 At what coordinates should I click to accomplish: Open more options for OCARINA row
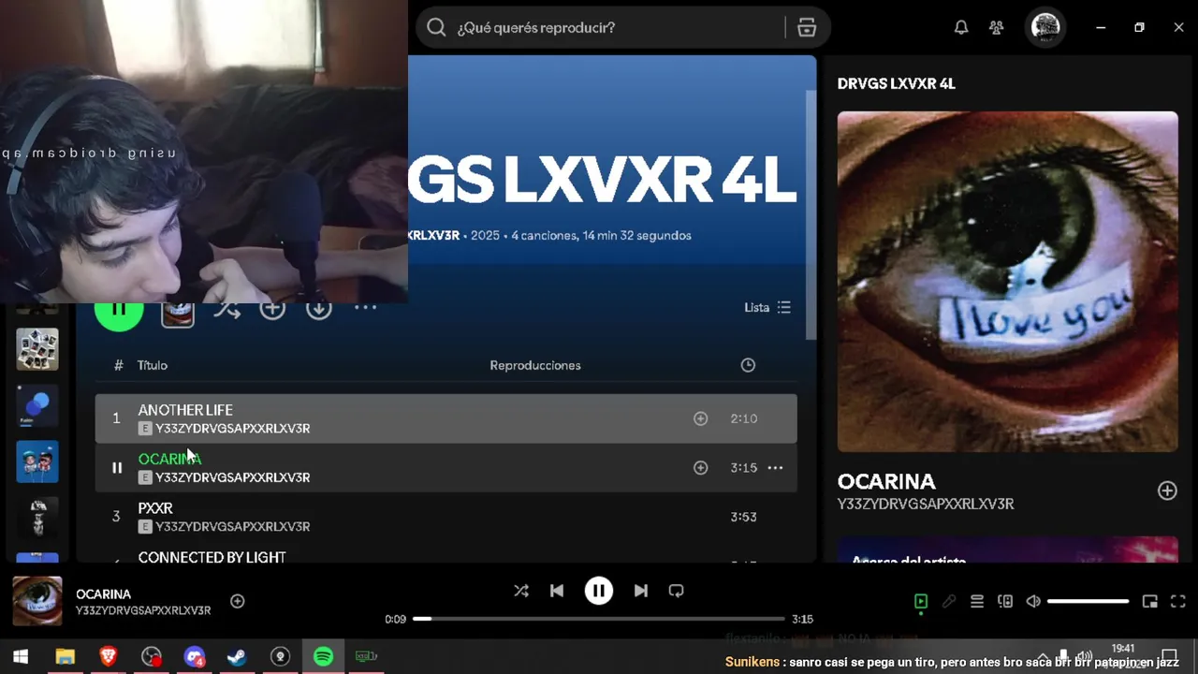[x=775, y=467]
